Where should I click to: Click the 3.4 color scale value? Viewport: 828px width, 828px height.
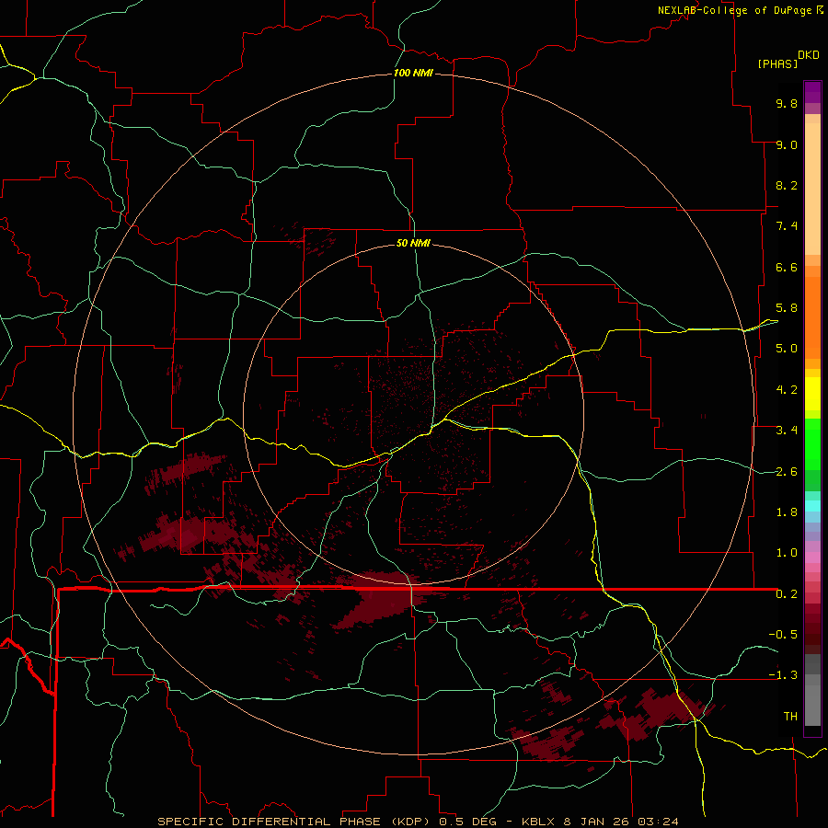click(x=787, y=431)
